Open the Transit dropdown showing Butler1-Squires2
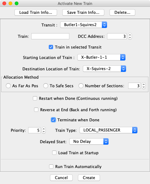This screenshot has height=184, width=150. click(83, 25)
